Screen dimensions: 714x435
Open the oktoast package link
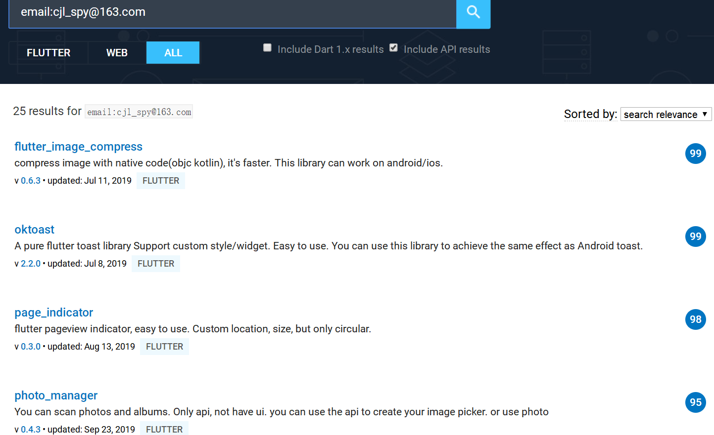tap(34, 230)
